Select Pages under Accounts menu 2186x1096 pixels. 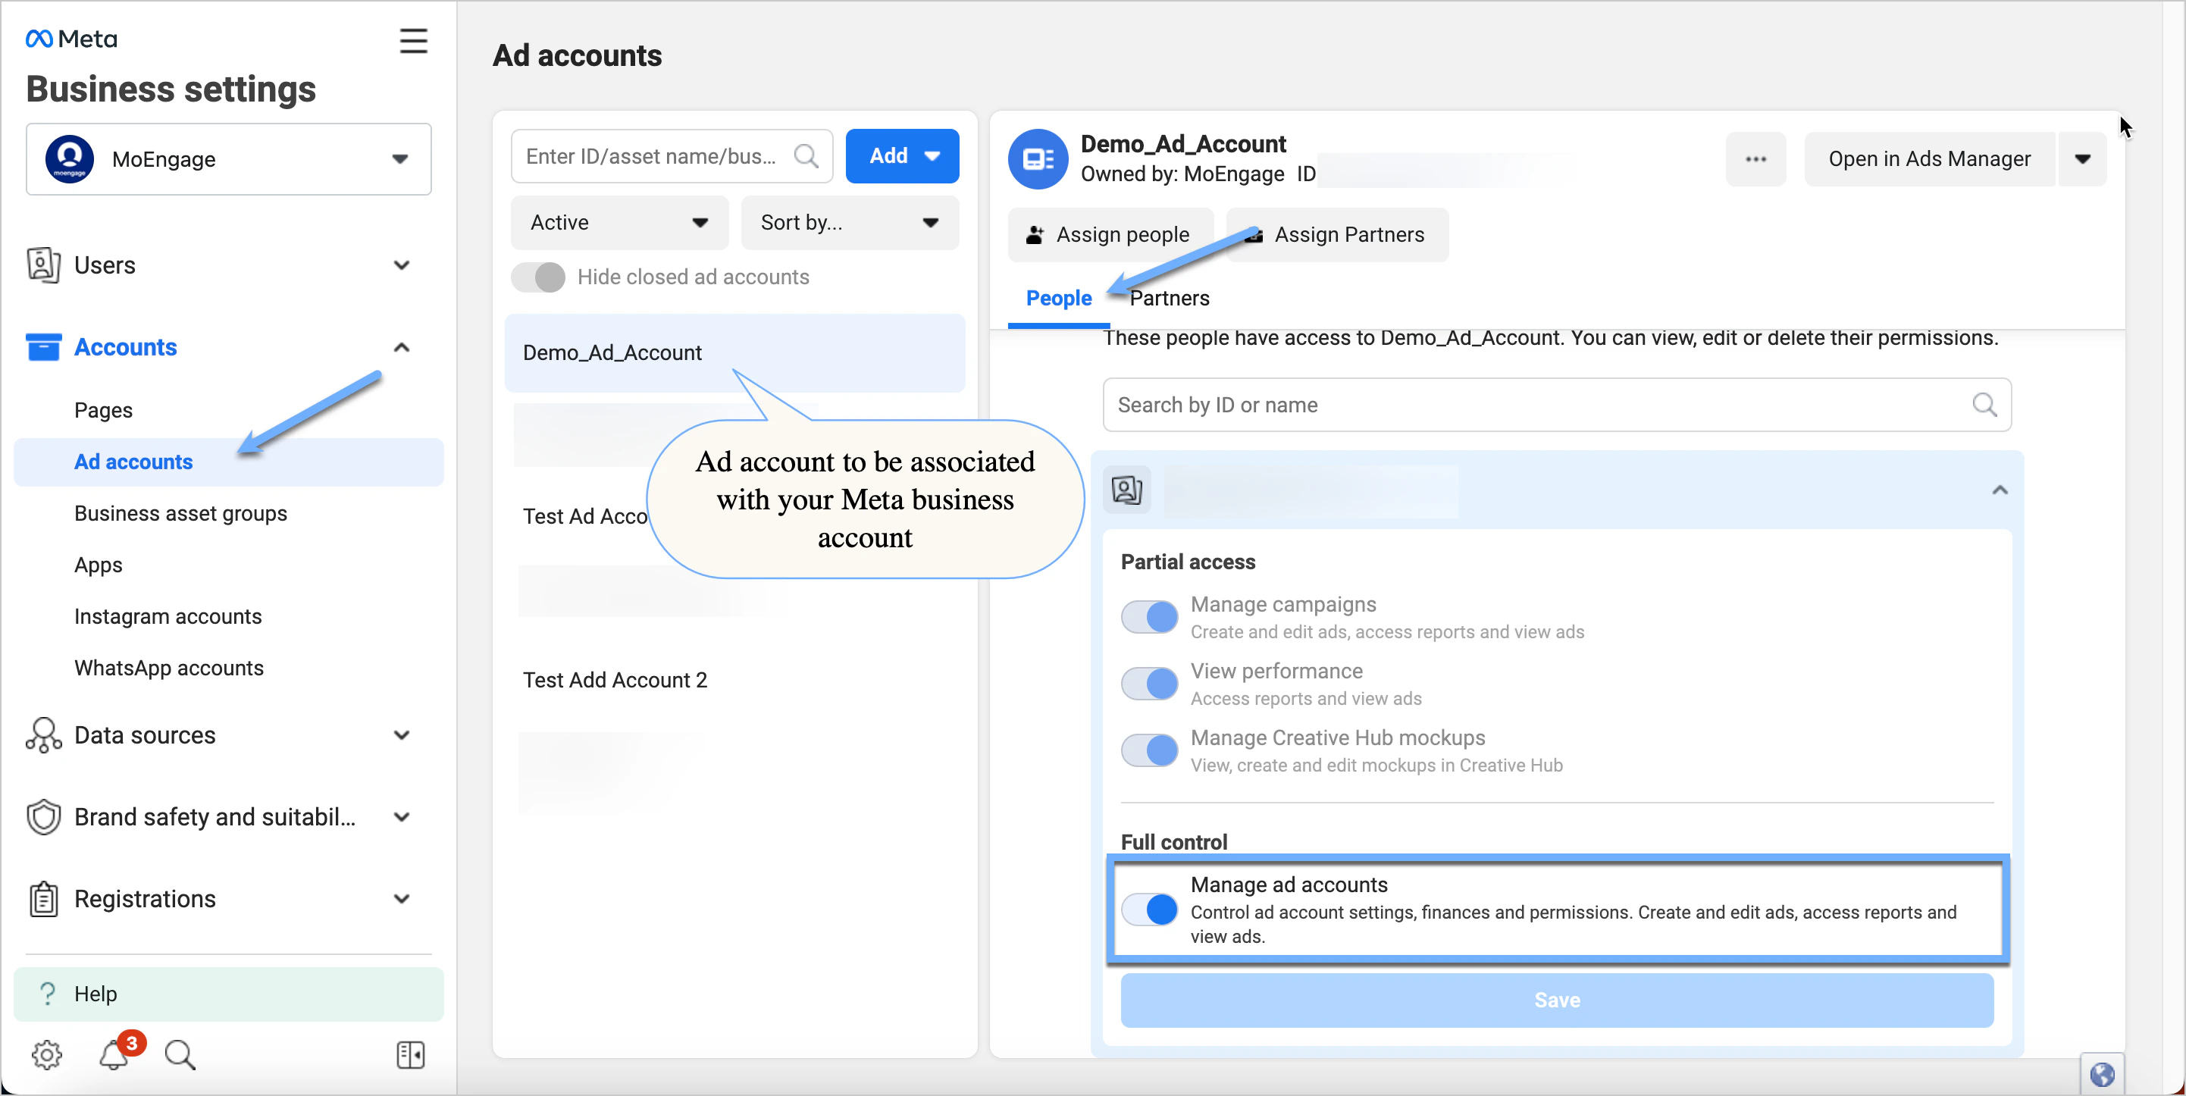click(x=104, y=411)
